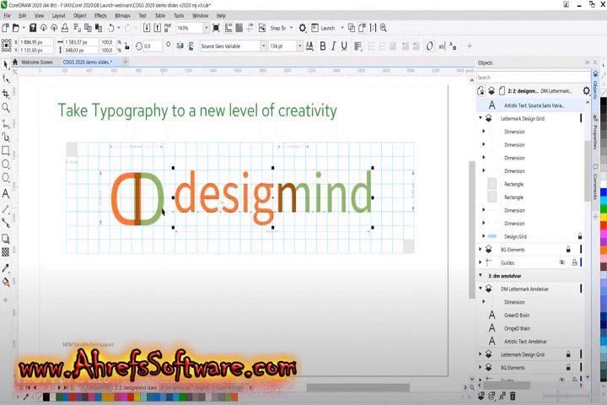The height and width of the screenshot is (405, 607).
Task: Open the Effects menu
Action: (100, 16)
